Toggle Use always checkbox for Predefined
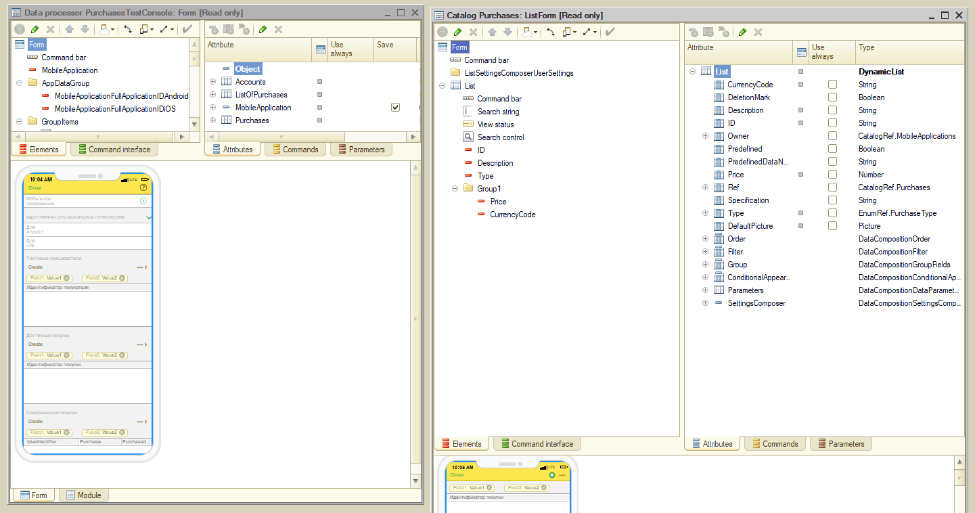975x513 pixels. coord(832,149)
